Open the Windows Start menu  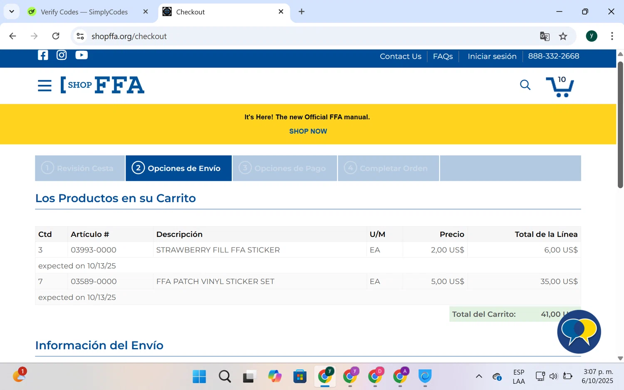click(199, 377)
